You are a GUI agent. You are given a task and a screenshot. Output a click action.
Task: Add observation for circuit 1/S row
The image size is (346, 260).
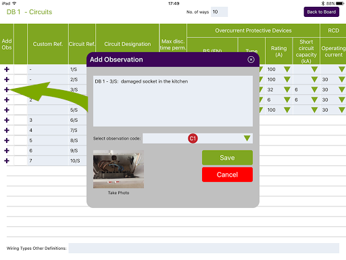click(x=7, y=69)
